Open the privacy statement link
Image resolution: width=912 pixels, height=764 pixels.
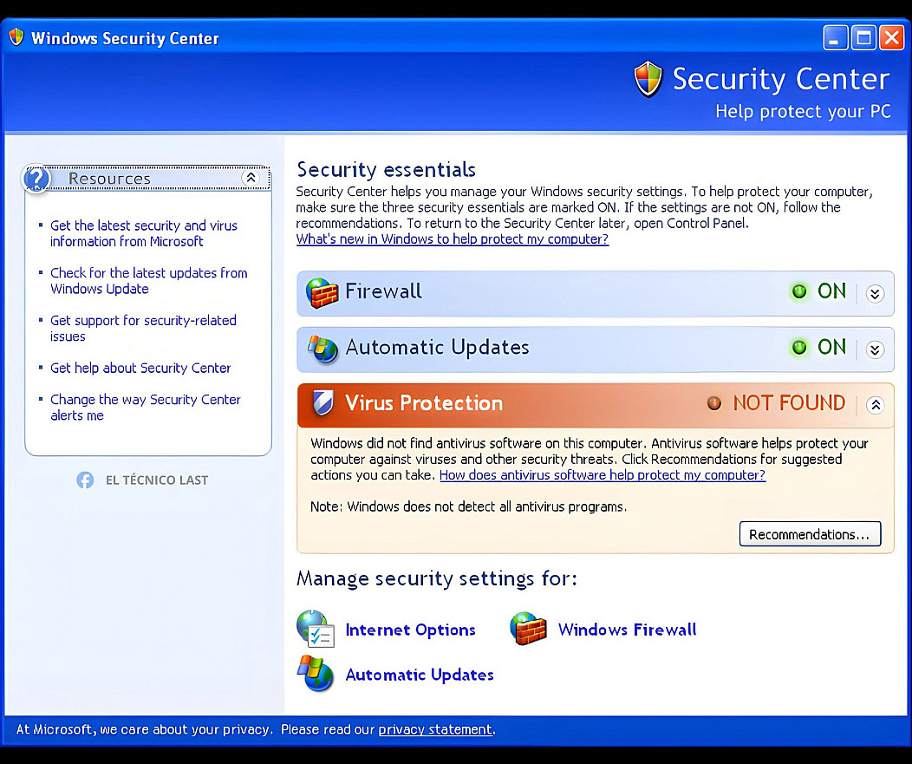[x=435, y=729]
